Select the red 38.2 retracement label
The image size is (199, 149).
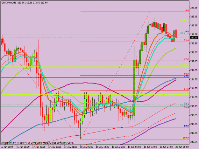[x=187, y=59]
